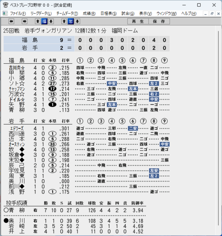Open the ウィンドウ(W) menu

point(167,14)
